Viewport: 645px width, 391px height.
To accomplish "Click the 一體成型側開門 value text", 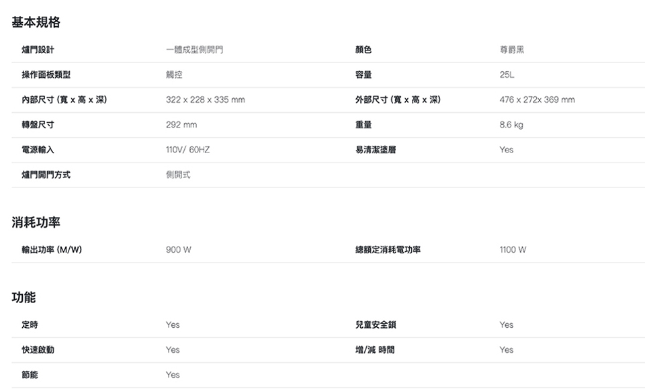I will coord(195,50).
